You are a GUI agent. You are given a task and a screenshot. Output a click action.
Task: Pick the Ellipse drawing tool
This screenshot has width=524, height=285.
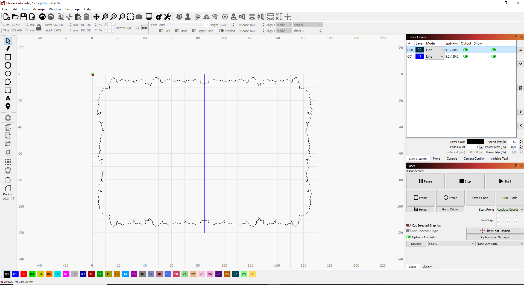coord(8,65)
